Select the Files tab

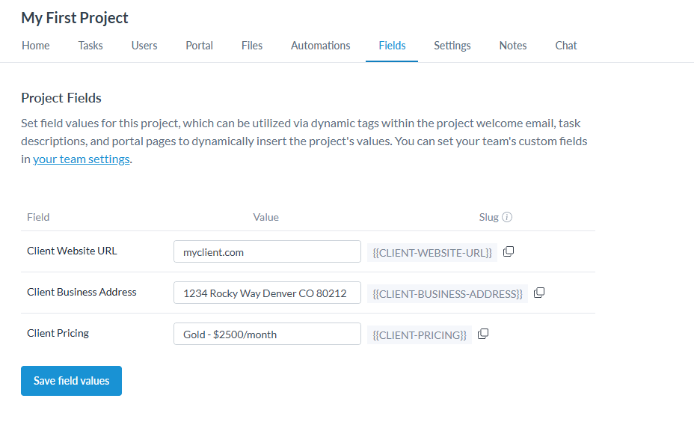[252, 46]
